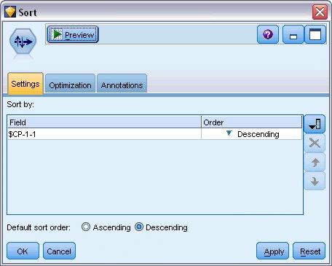The width and height of the screenshot is (332, 266).
Task: Click the green play icon in Preview
Action: [58, 34]
